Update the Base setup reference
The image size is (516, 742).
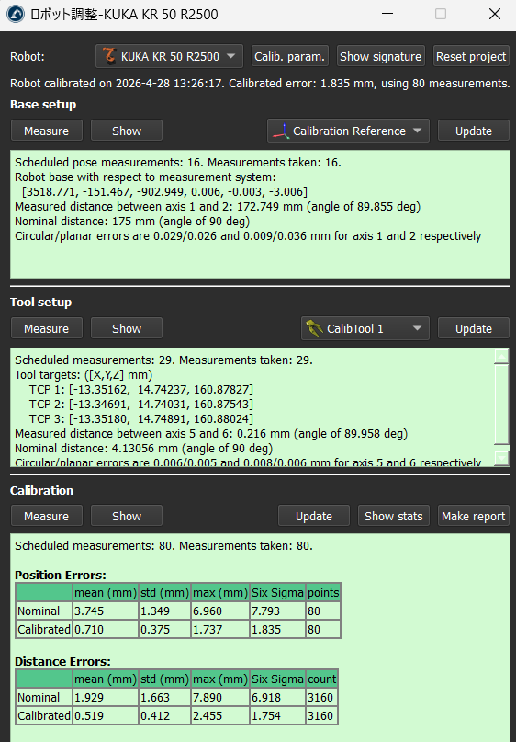pos(474,131)
